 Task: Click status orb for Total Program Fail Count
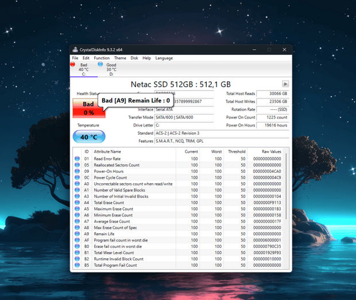click(78, 265)
